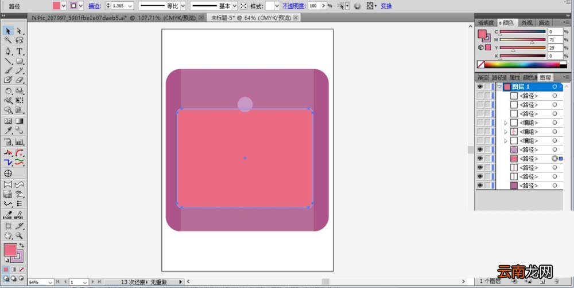This screenshot has width=574, height=288.
Task: Select the Selection arrow tool
Action: (x=8, y=31)
